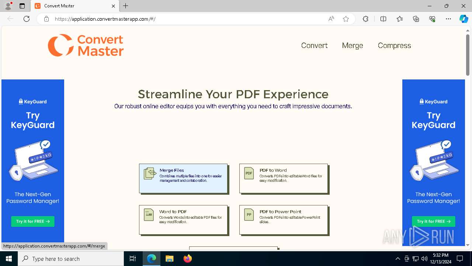Image resolution: width=472 pixels, height=266 pixels.
Task: Open the Copilot sidebar icon
Action: (x=464, y=19)
